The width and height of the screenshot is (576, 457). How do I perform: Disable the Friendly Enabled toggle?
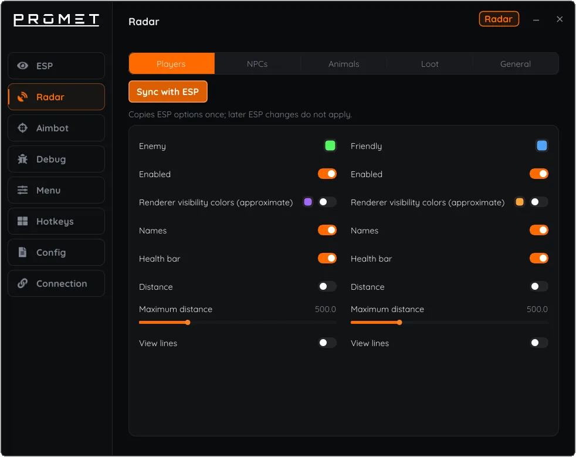coord(538,174)
